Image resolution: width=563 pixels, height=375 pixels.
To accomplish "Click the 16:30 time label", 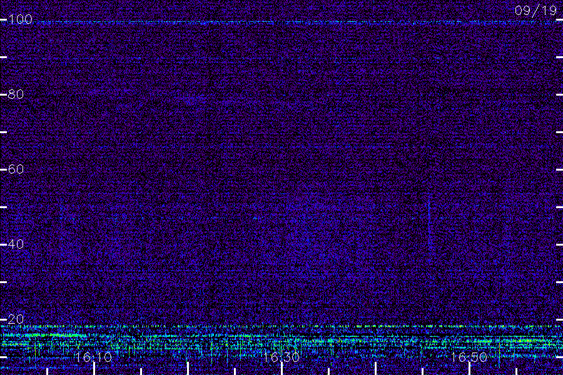I will pyautogui.click(x=281, y=357).
